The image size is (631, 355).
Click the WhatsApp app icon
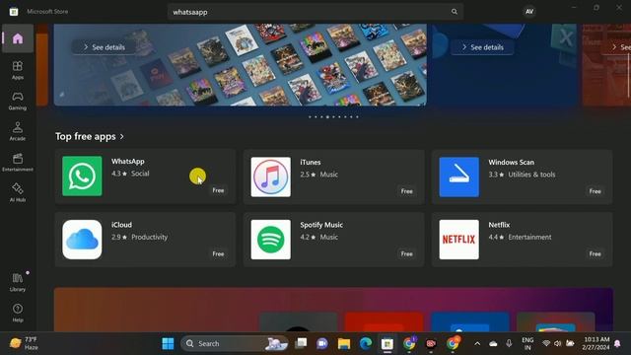coord(82,177)
